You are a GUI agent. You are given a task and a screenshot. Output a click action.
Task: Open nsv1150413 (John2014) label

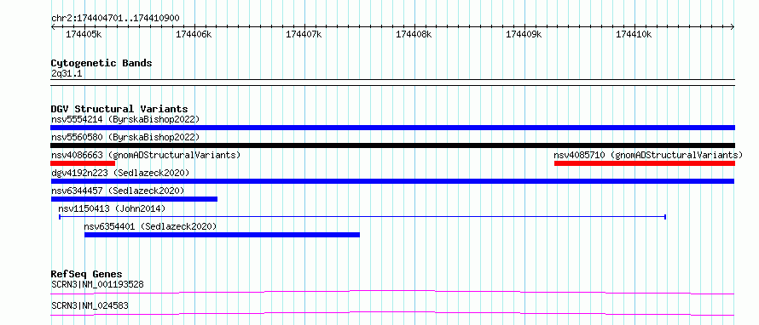tap(112, 208)
